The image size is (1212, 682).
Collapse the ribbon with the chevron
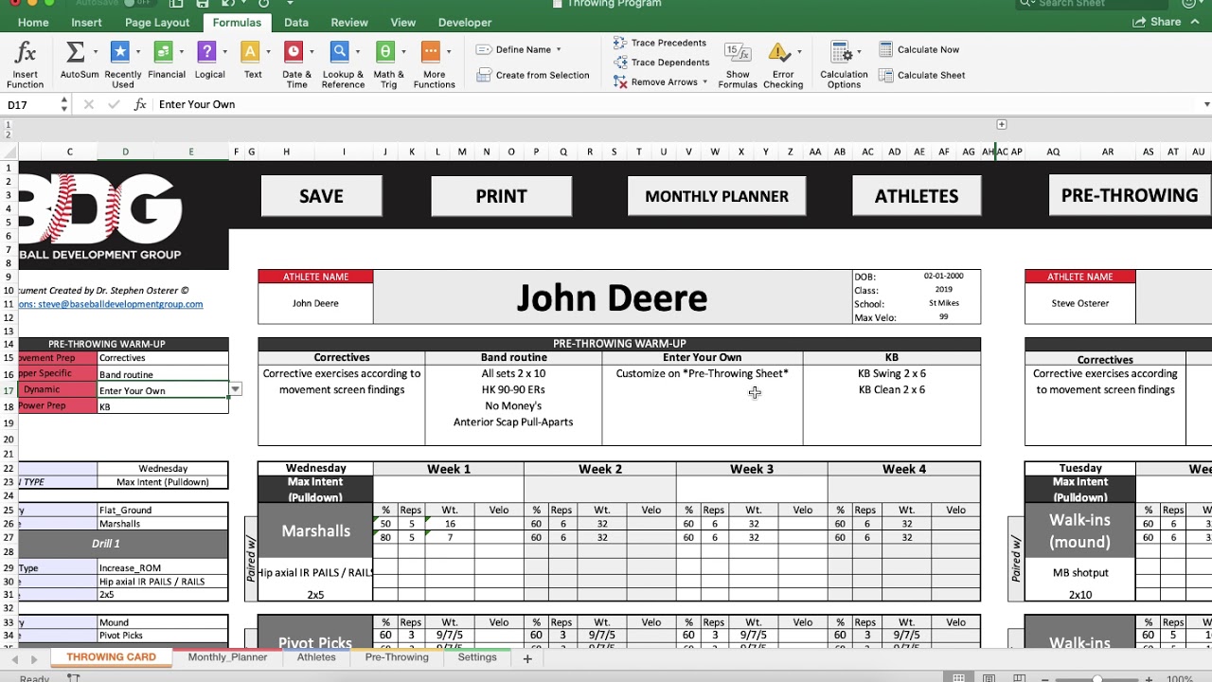[x=1197, y=22]
